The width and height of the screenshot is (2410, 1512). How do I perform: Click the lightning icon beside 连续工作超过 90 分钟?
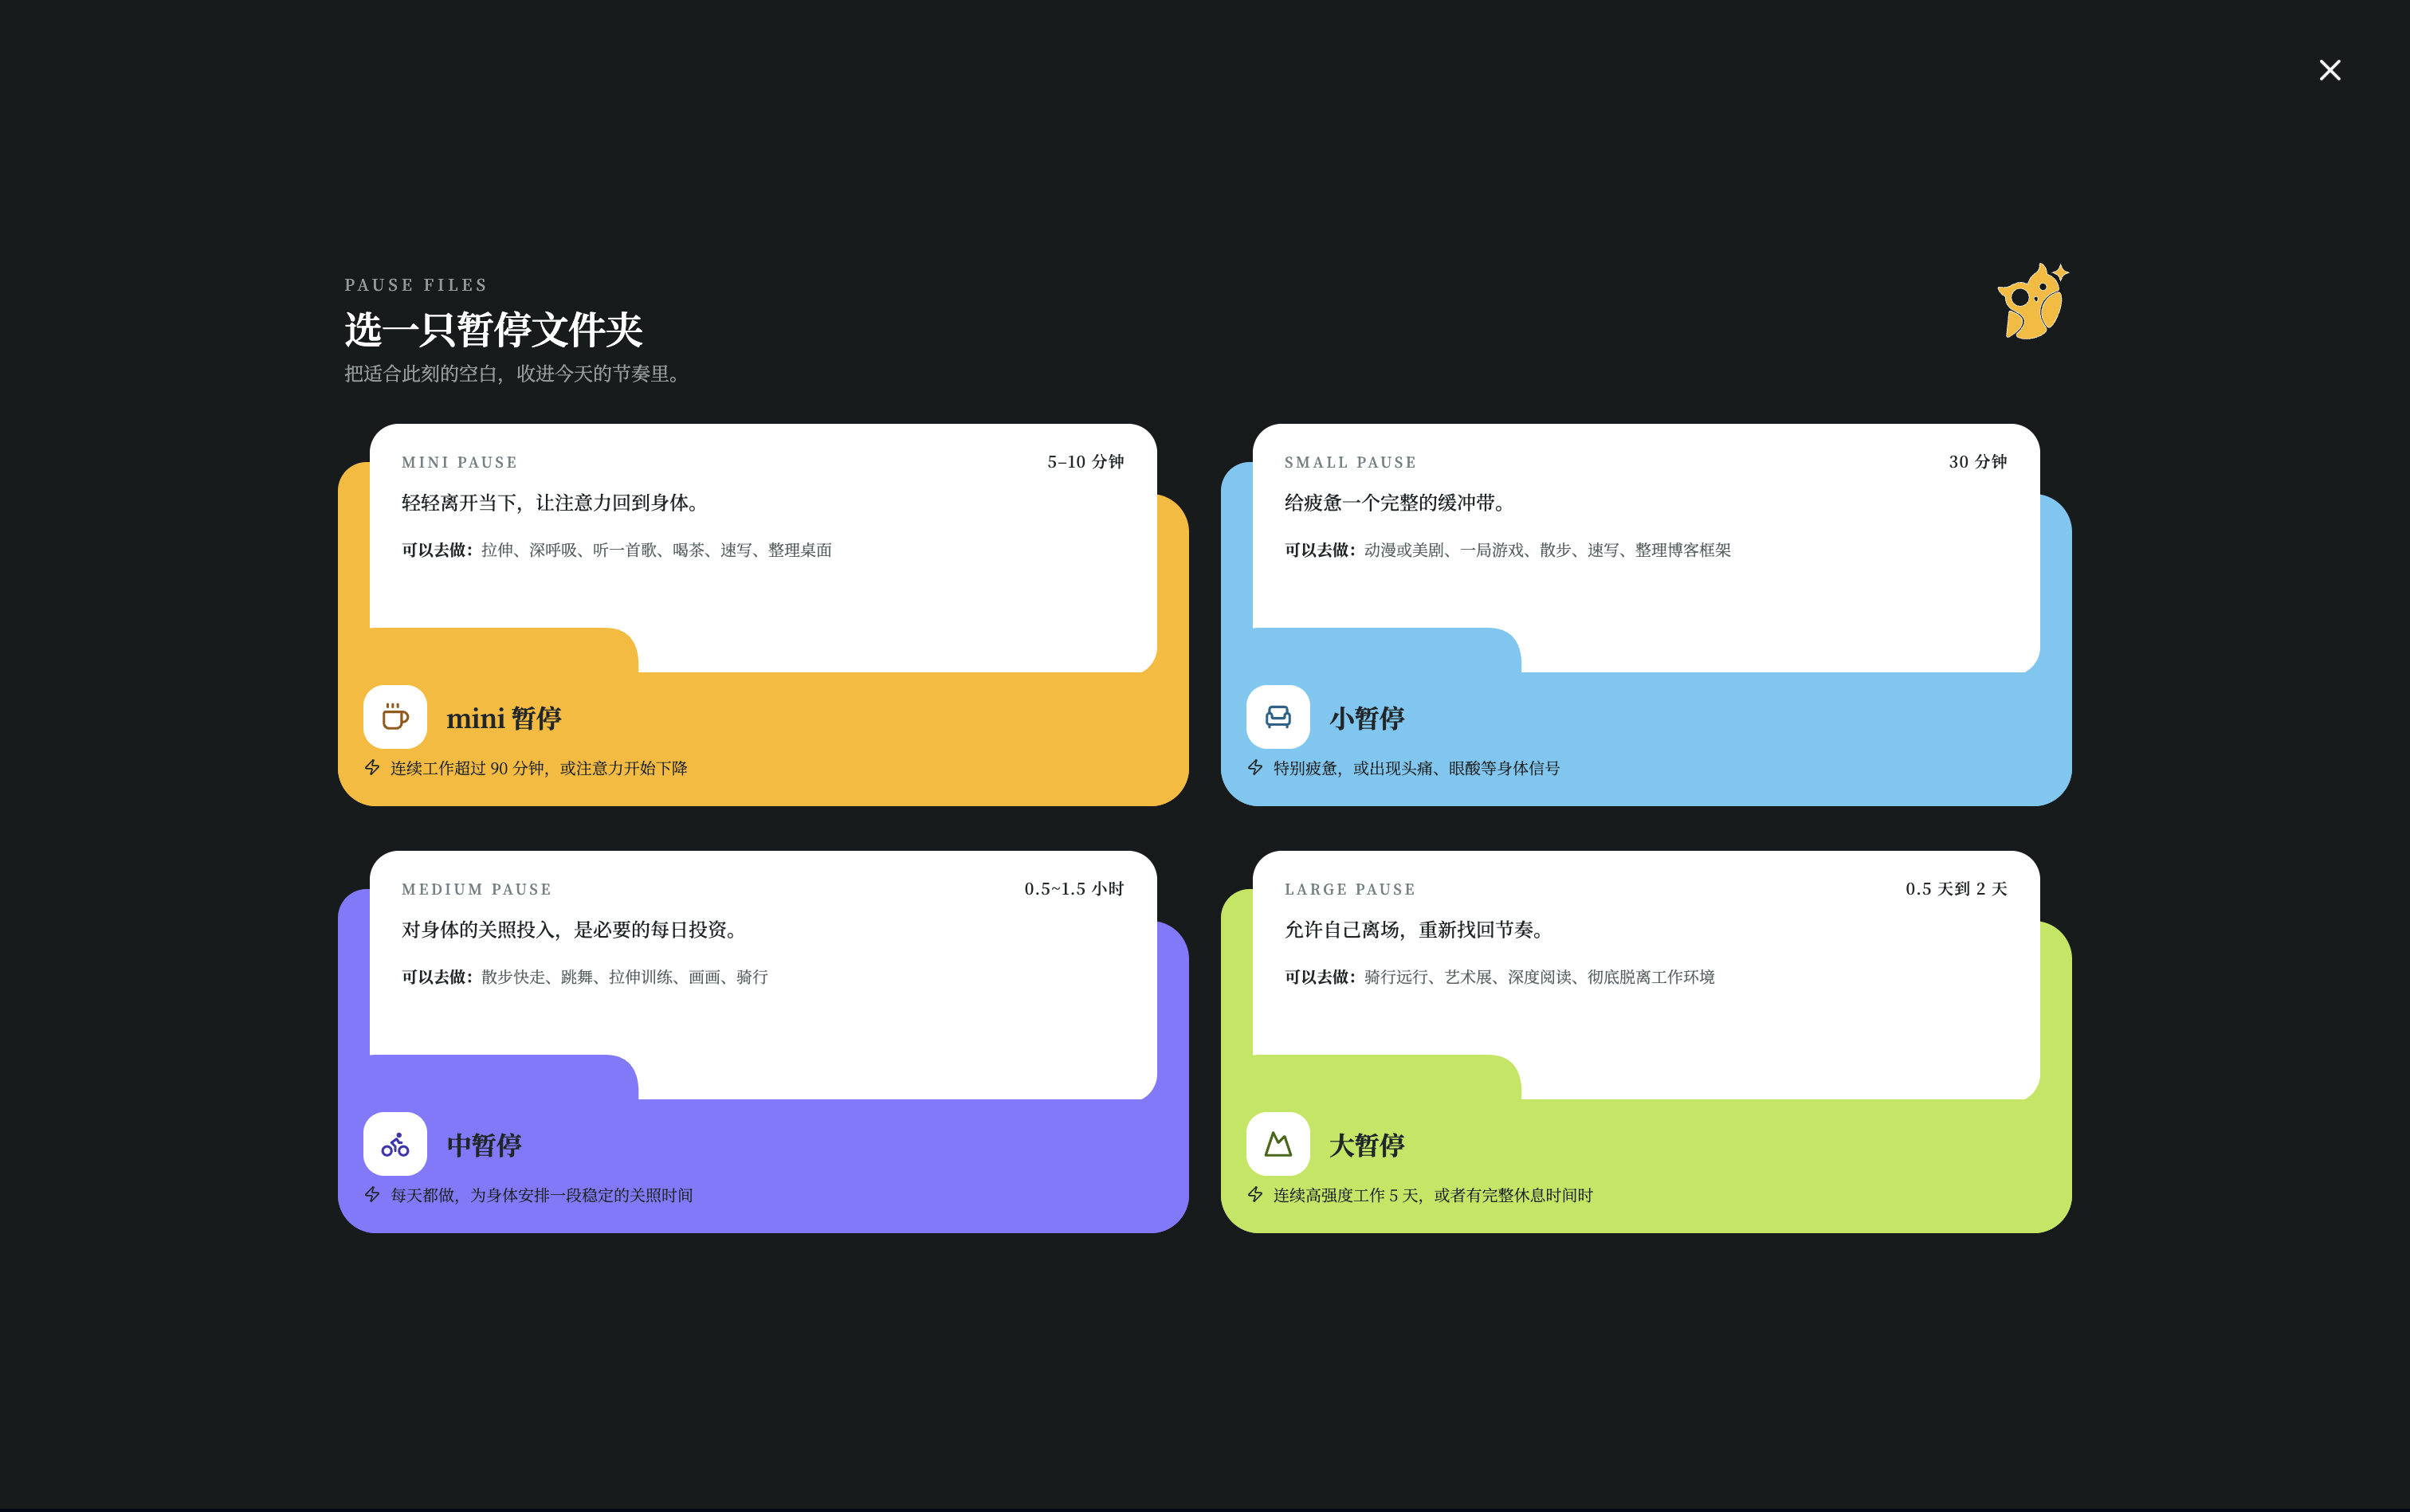click(372, 767)
